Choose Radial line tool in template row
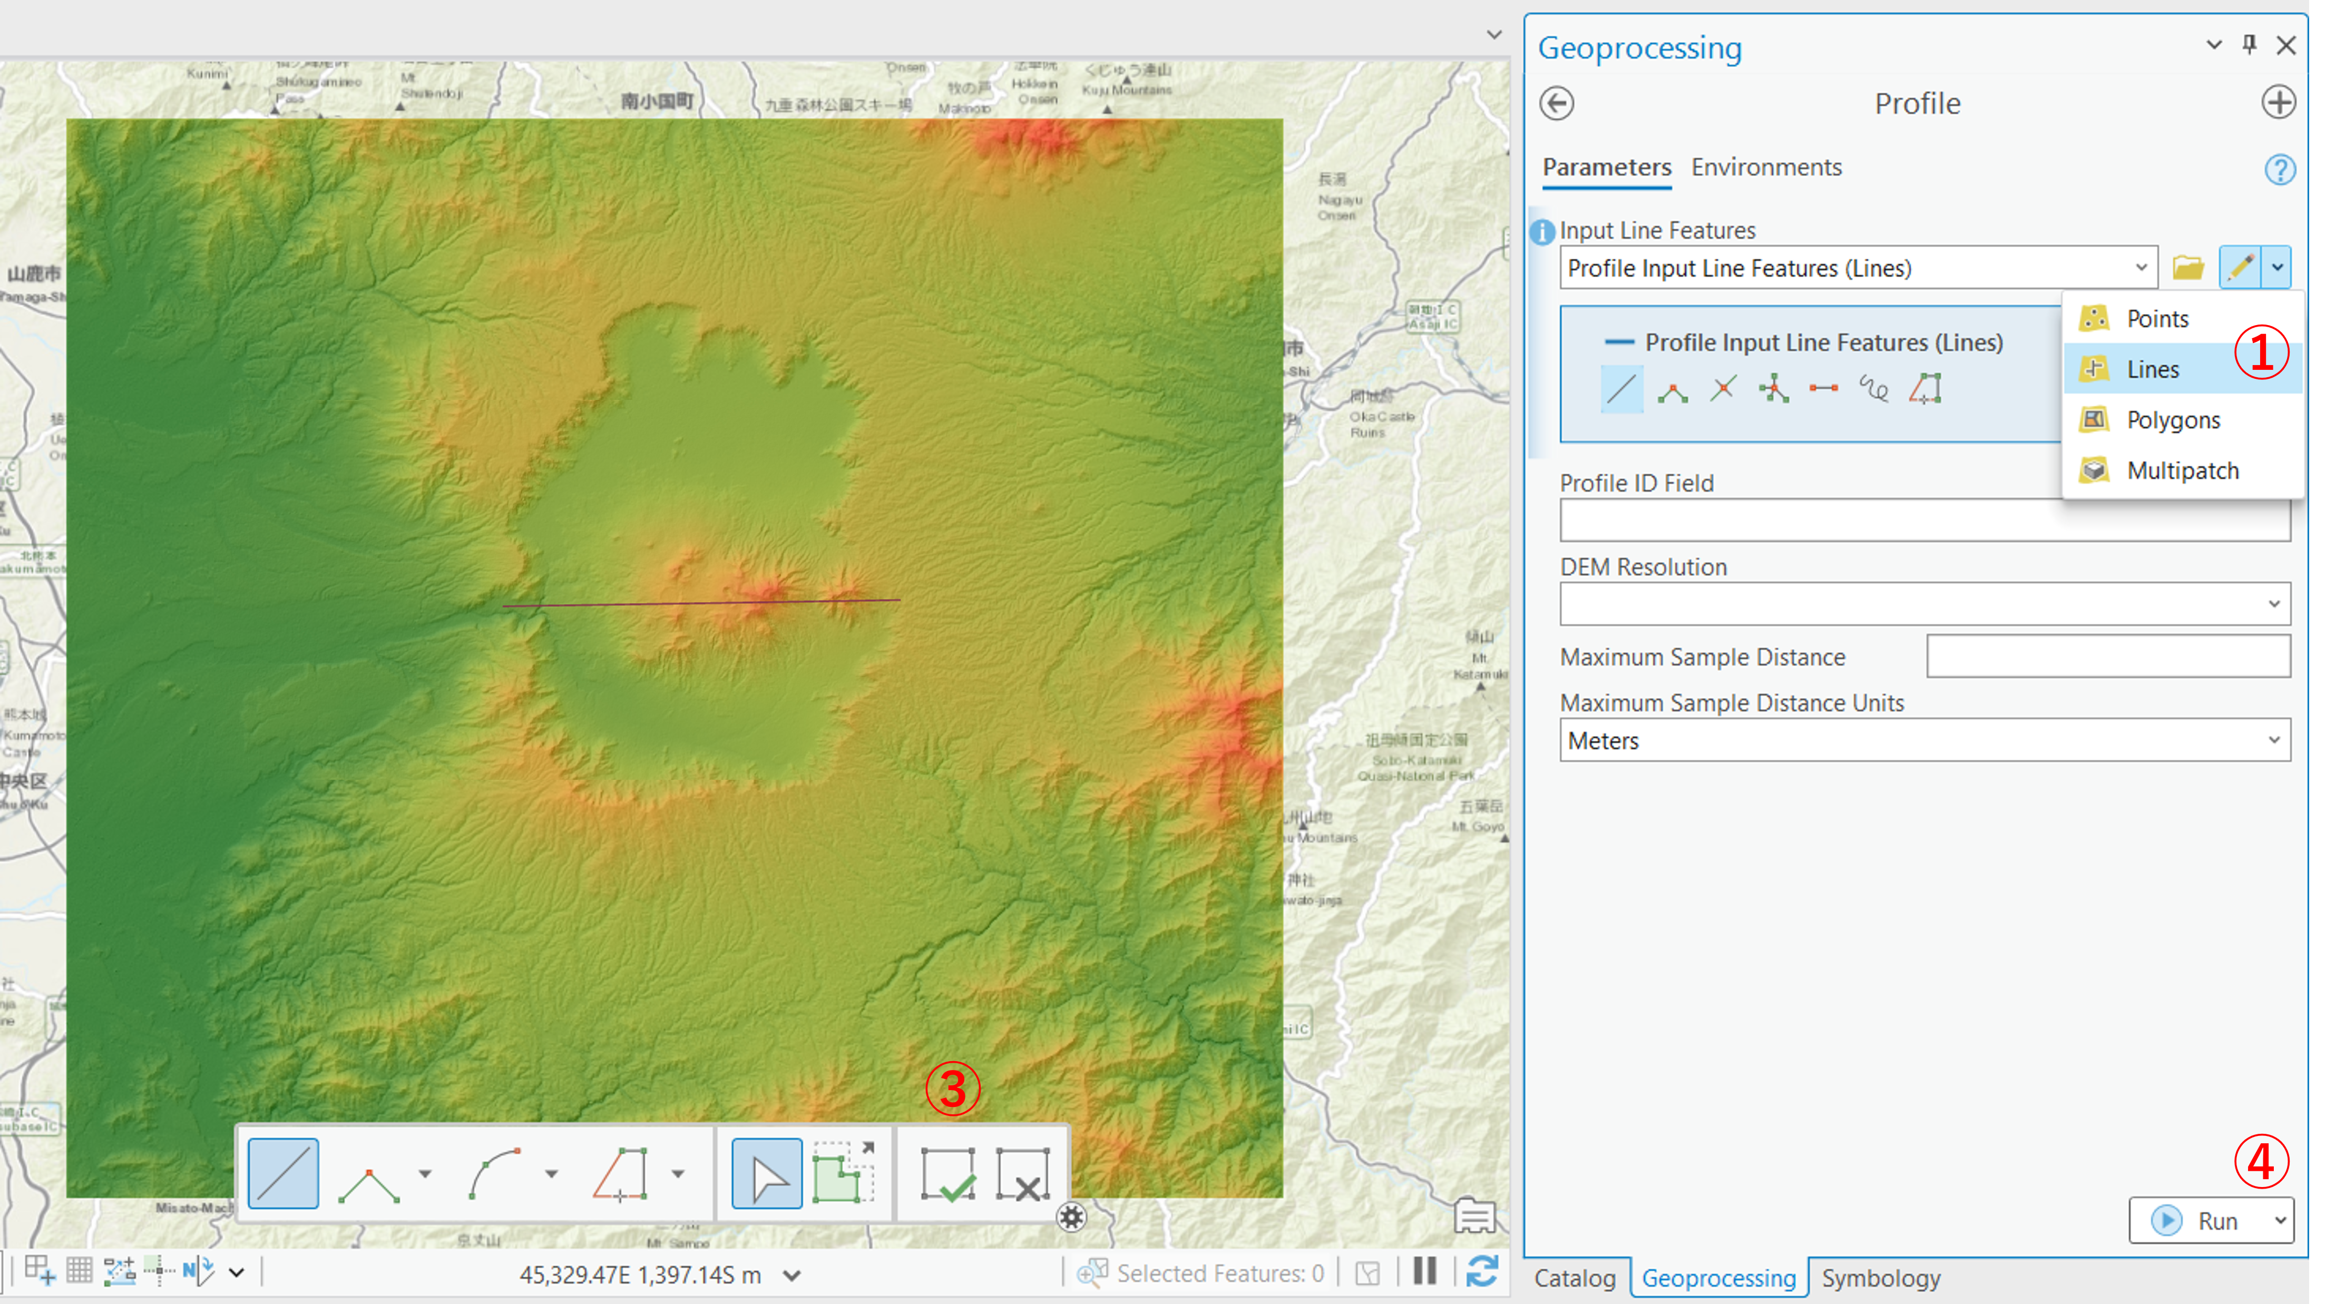2326x1304 pixels. [1773, 389]
